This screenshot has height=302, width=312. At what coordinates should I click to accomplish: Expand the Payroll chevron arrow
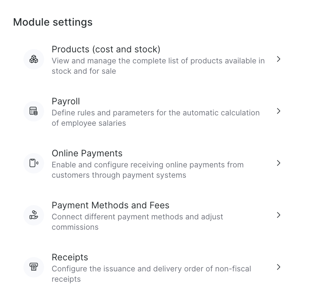click(x=279, y=111)
